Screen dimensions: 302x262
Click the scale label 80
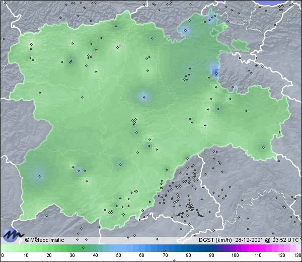(188, 255)
